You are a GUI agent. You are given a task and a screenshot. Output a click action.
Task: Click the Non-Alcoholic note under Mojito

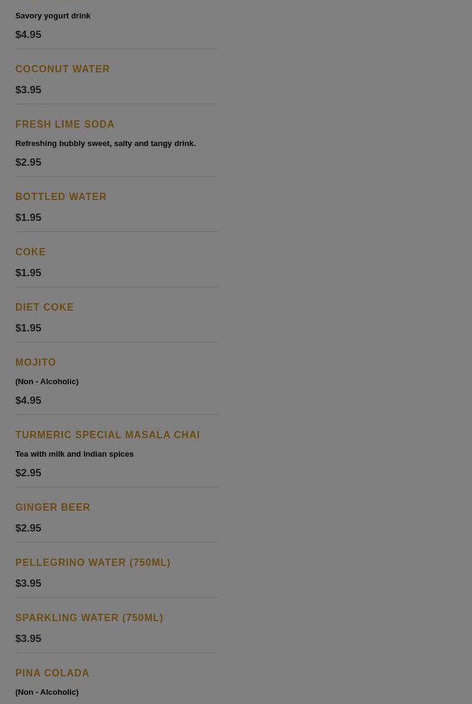(x=47, y=382)
